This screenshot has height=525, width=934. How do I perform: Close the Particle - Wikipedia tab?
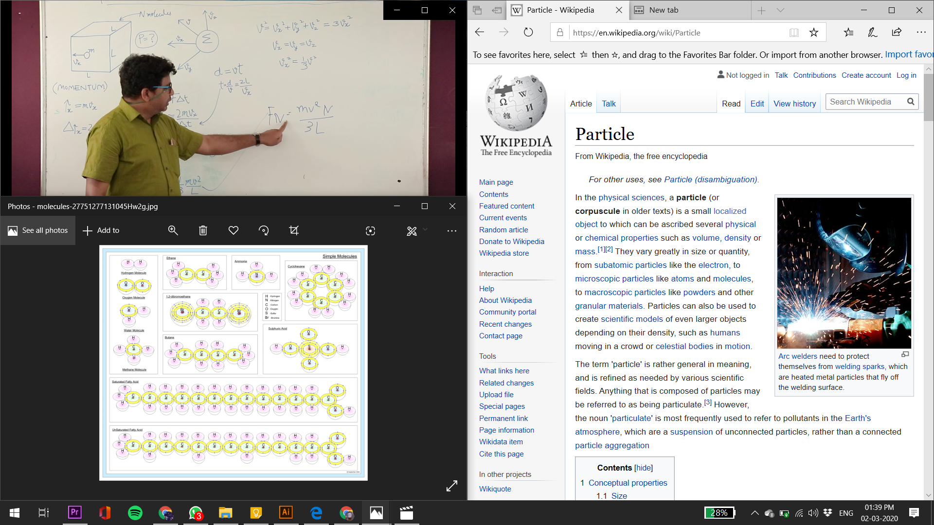click(x=619, y=10)
